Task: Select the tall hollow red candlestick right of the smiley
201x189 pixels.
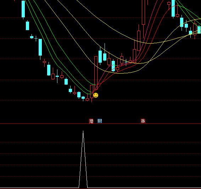Action: pos(96,73)
